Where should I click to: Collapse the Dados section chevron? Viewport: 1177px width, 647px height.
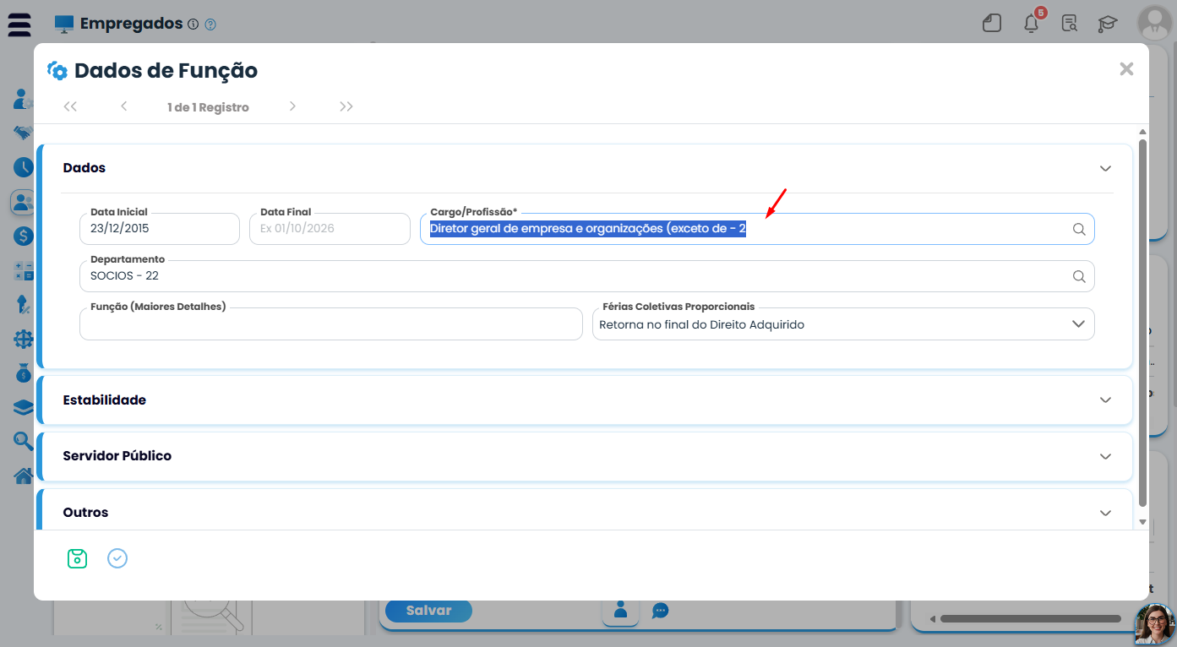[x=1105, y=168]
